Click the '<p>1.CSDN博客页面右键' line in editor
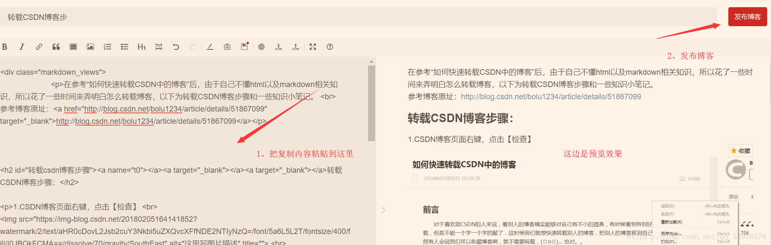771x245 pixels. [x=79, y=207]
